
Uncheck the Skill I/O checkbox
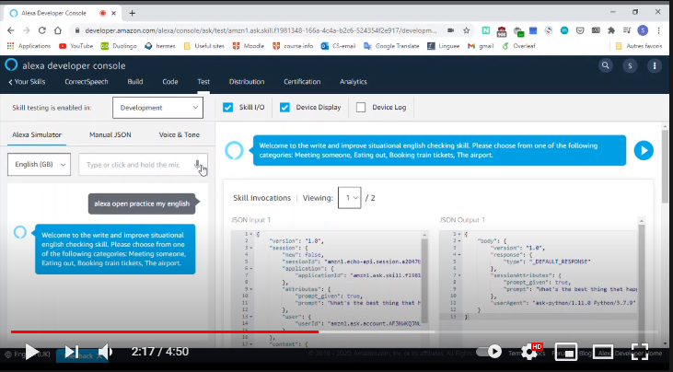point(228,108)
